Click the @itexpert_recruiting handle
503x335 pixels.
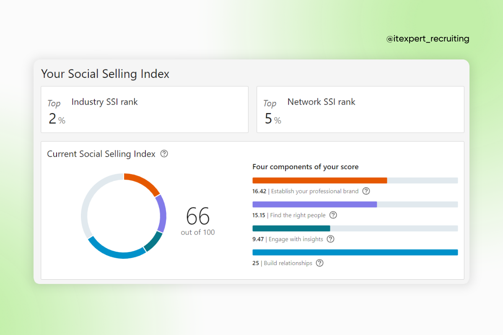click(x=428, y=39)
